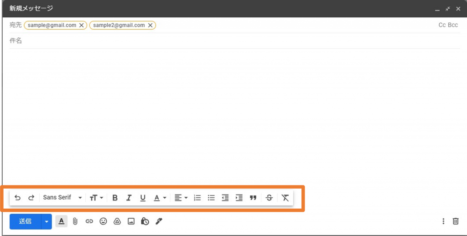Screen dimensions: 467x236
Task: Remove formatting from text
Action: point(285,198)
